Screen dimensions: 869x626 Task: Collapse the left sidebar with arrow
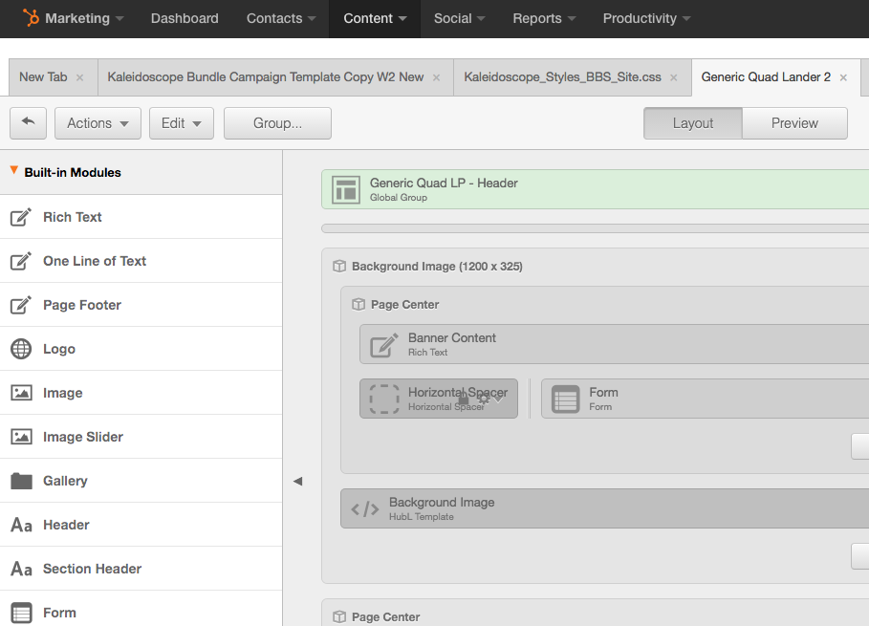297,481
